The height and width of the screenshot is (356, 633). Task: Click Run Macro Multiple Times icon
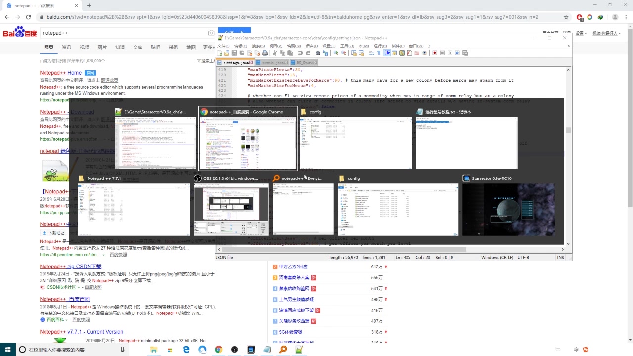(x=457, y=53)
